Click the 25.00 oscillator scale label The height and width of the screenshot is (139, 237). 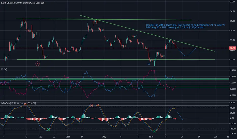click(232, 113)
